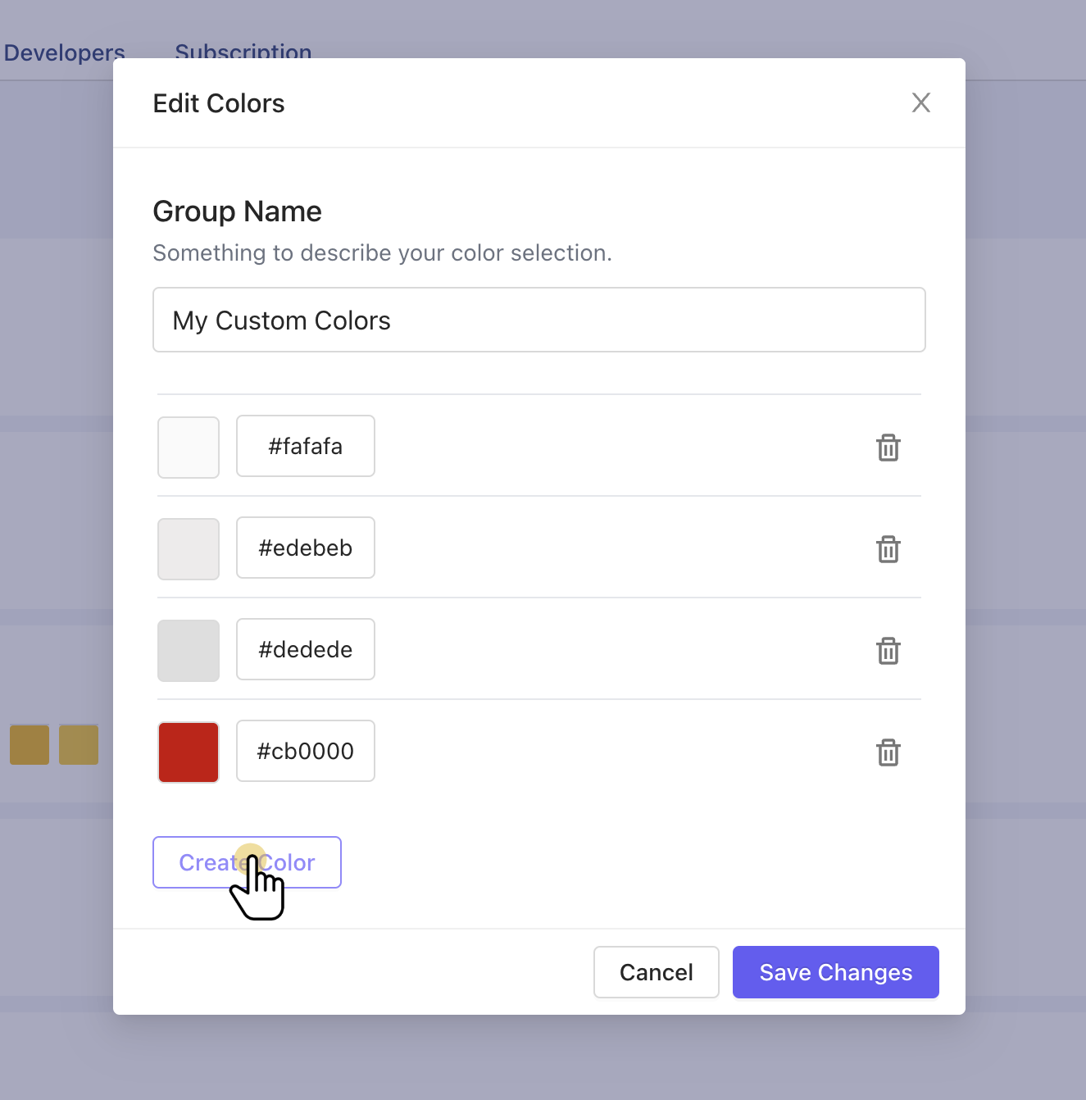Delete the #edebeb color row
Viewport: 1086px width, 1100px height.
click(x=888, y=549)
